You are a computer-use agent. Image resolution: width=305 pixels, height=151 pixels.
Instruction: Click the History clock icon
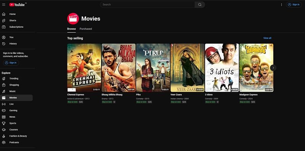click(x=4, y=44)
